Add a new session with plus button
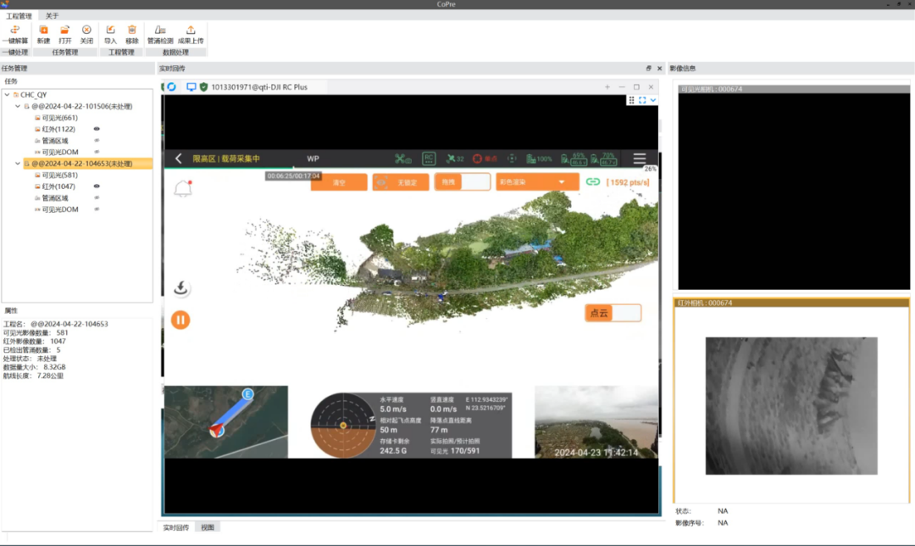915x546 pixels. tap(607, 87)
